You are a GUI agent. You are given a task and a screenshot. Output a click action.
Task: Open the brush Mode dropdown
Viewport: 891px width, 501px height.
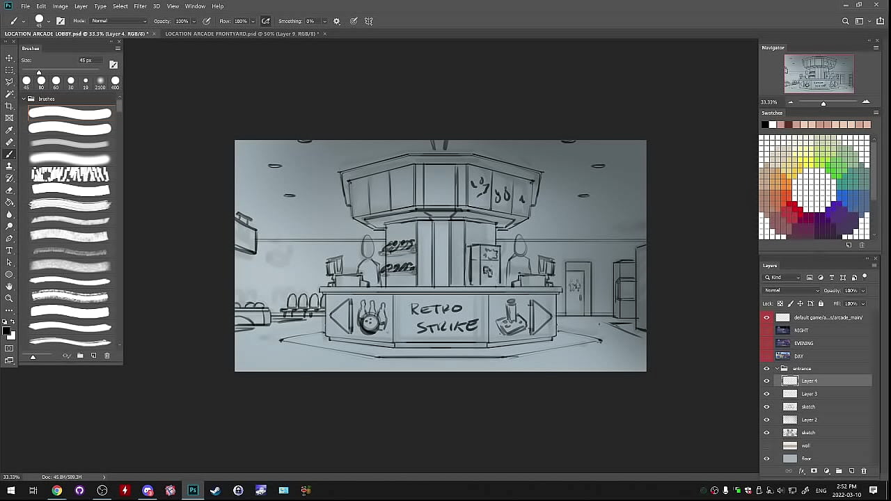click(x=120, y=21)
